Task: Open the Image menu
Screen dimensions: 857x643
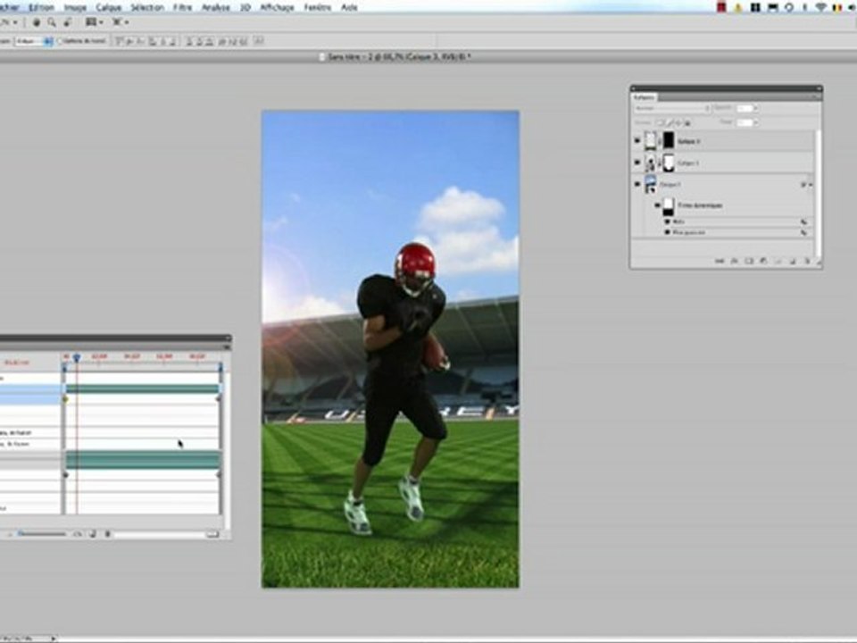Action: (75, 8)
